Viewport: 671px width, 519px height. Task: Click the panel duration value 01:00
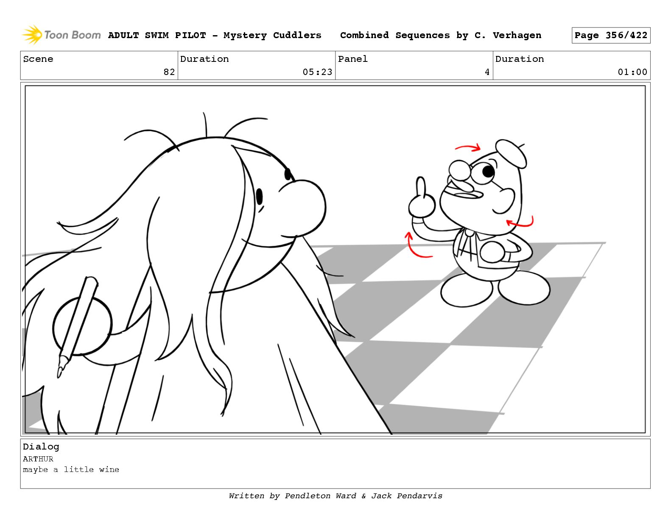pyautogui.click(x=632, y=72)
